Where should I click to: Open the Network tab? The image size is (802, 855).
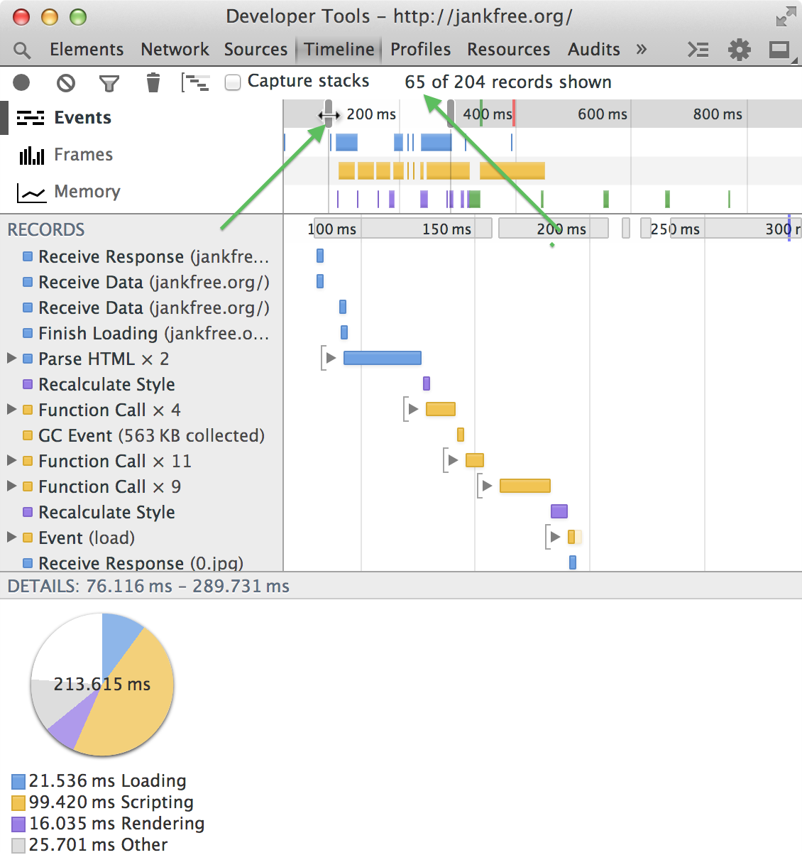pos(175,50)
